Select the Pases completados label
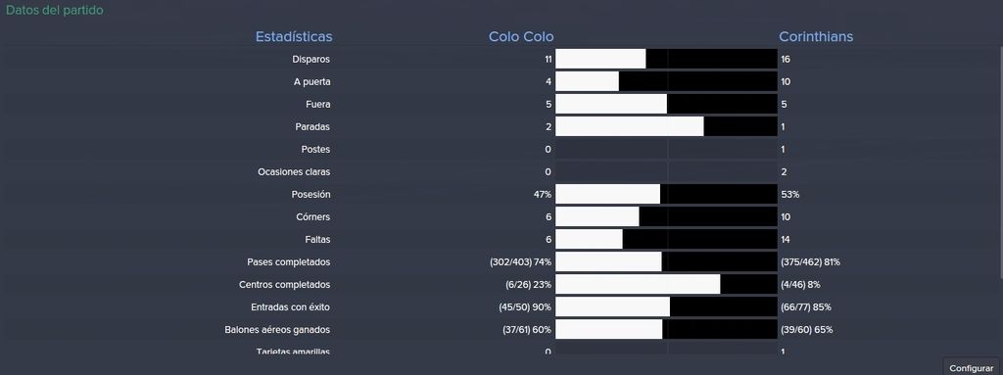The width and height of the screenshot is (1003, 375). (289, 262)
